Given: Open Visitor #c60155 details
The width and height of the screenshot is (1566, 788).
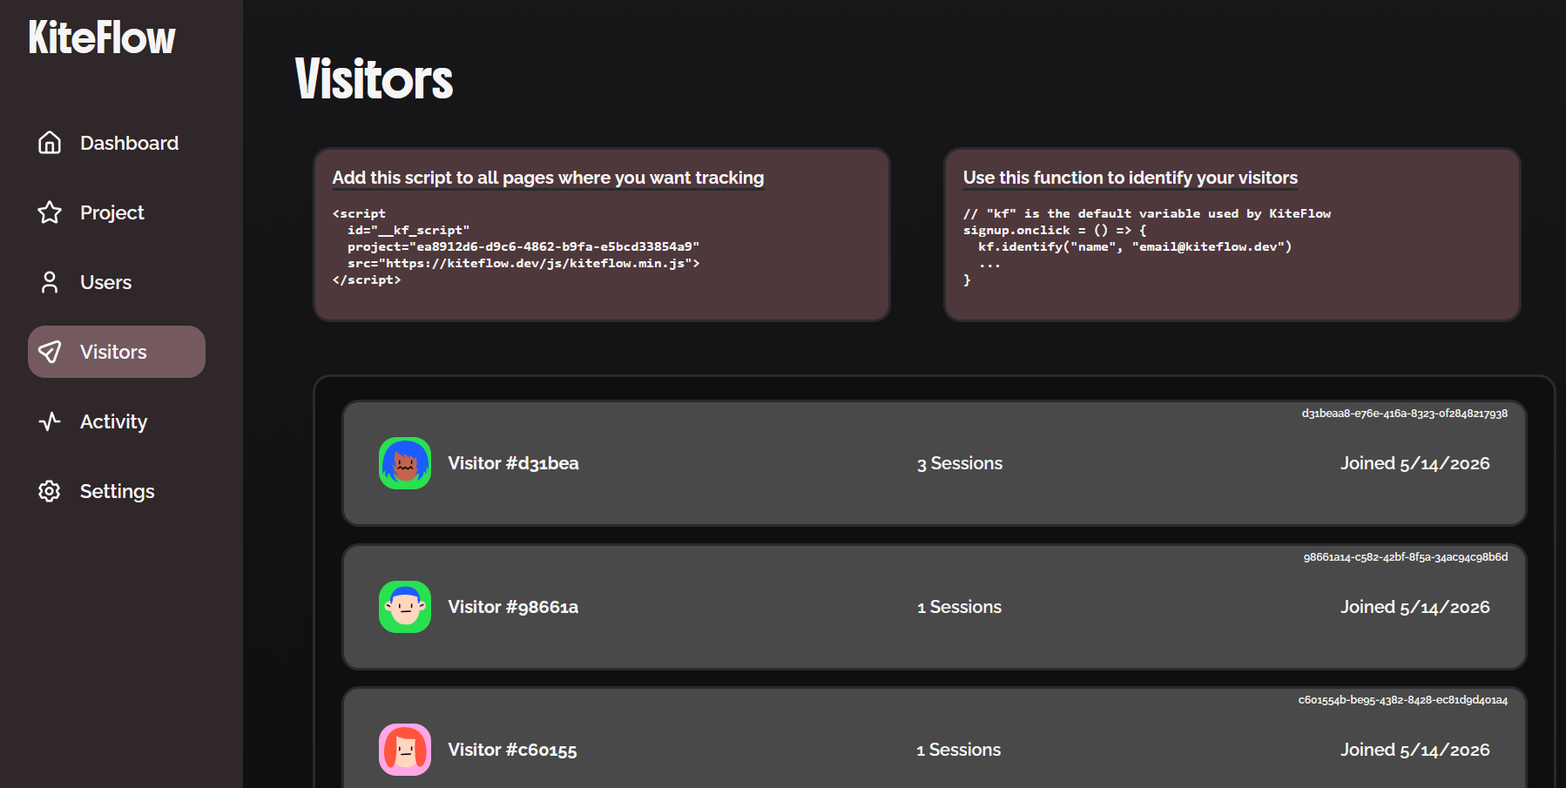Looking at the screenshot, I should (x=935, y=738).
